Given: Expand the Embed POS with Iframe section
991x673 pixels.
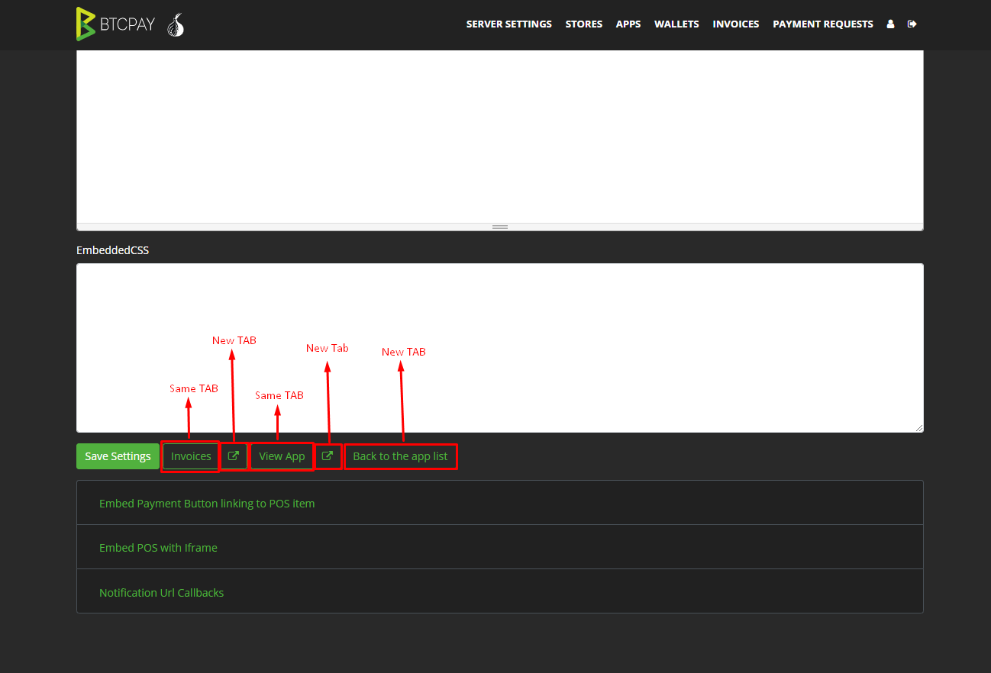Looking at the screenshot, I should 158,547.
